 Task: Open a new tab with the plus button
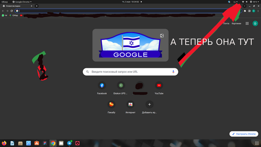(x=37, y=6)
